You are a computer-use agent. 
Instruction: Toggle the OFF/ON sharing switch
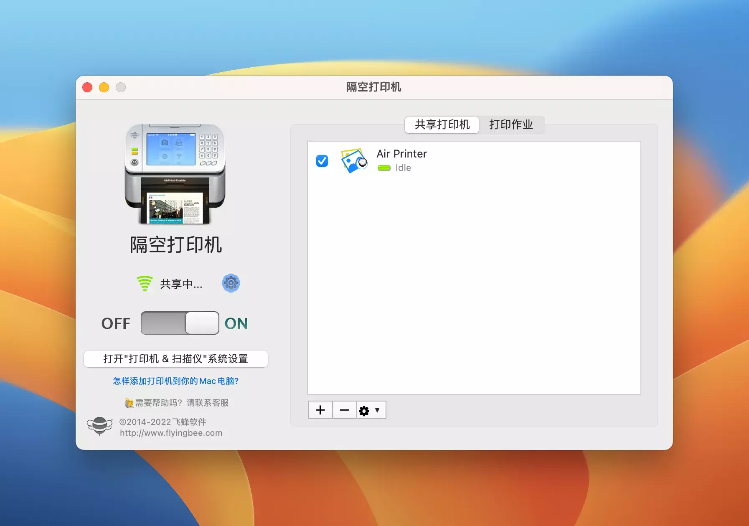(x=180, y=323)
